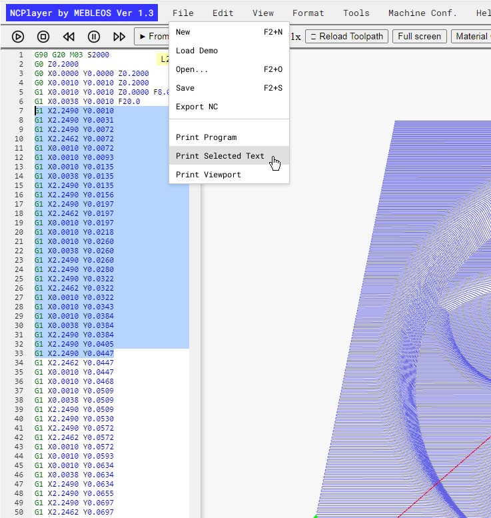
Task: Select Load Demo menu entry
Action: click(229, 51)
